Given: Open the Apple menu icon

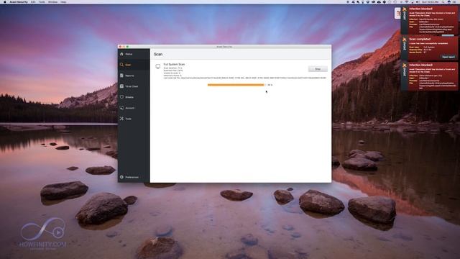Looking at the screenshot, I should tap(4, 1).
